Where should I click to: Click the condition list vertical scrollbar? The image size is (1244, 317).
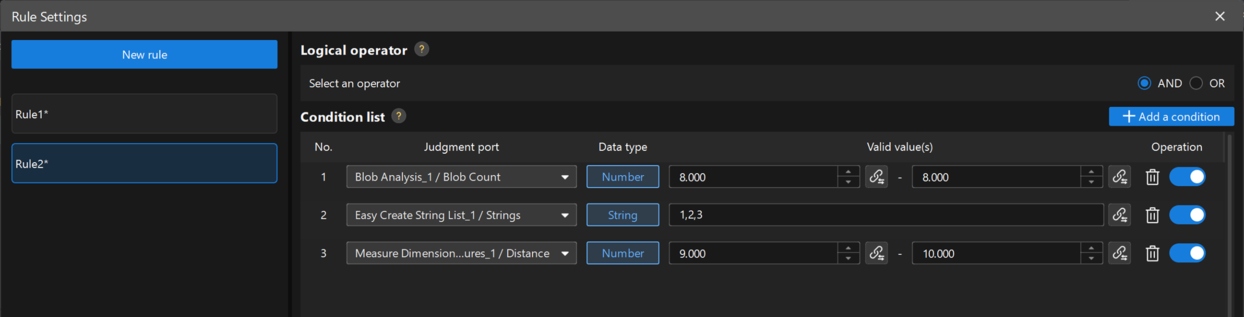pyautogui.click(x=1229, y=226)
